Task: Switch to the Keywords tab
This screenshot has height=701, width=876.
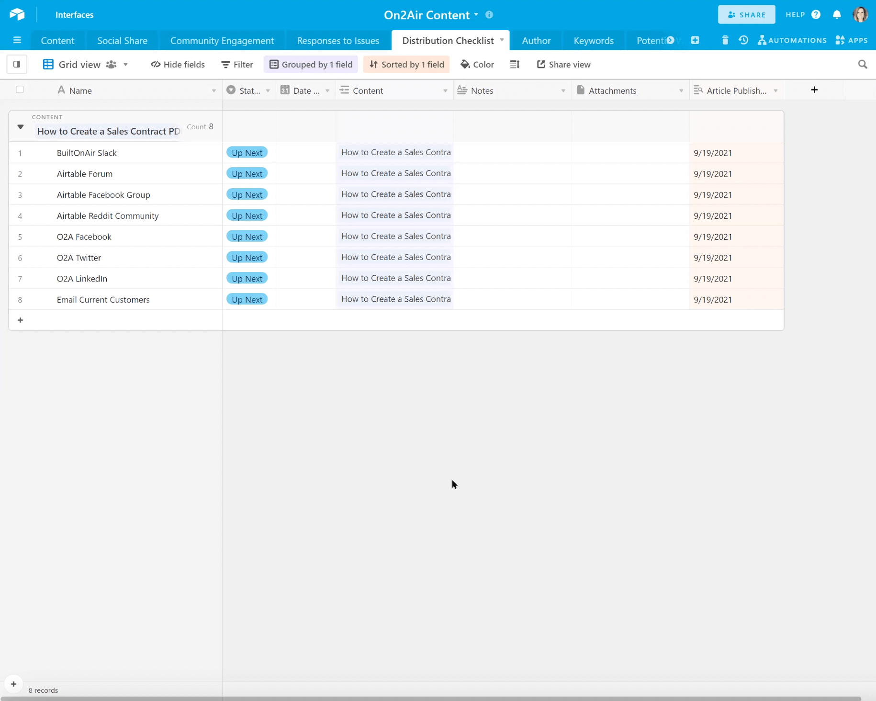Action: 594,41
